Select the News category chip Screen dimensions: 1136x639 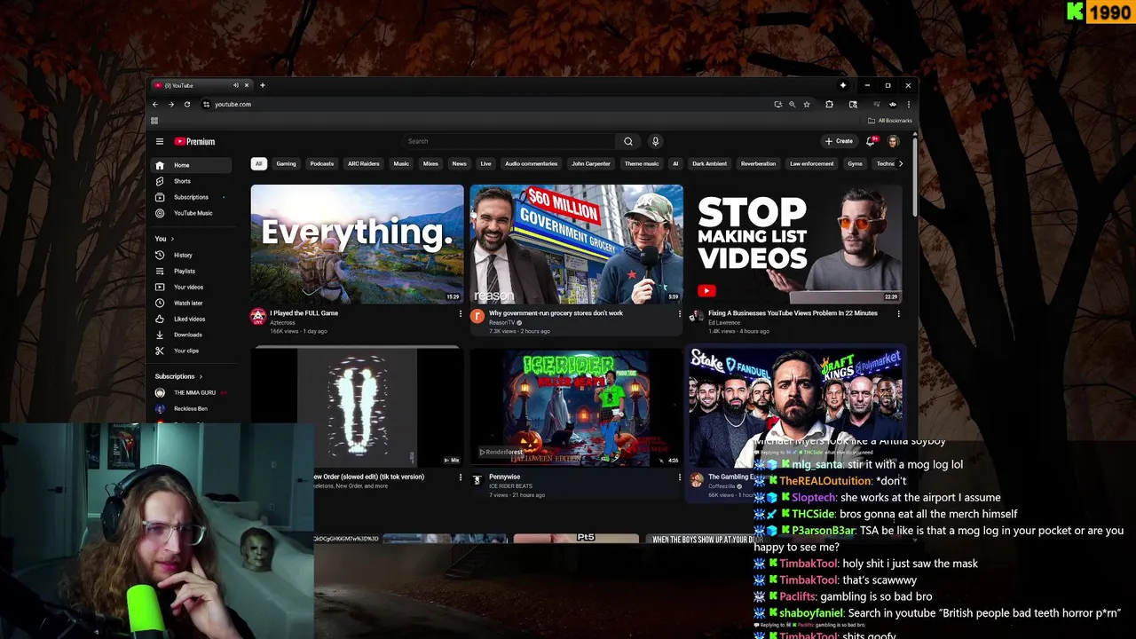(459, 163)
